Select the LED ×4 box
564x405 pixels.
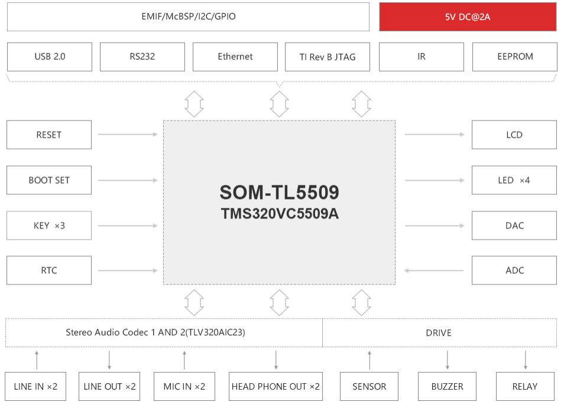point(514,180)
